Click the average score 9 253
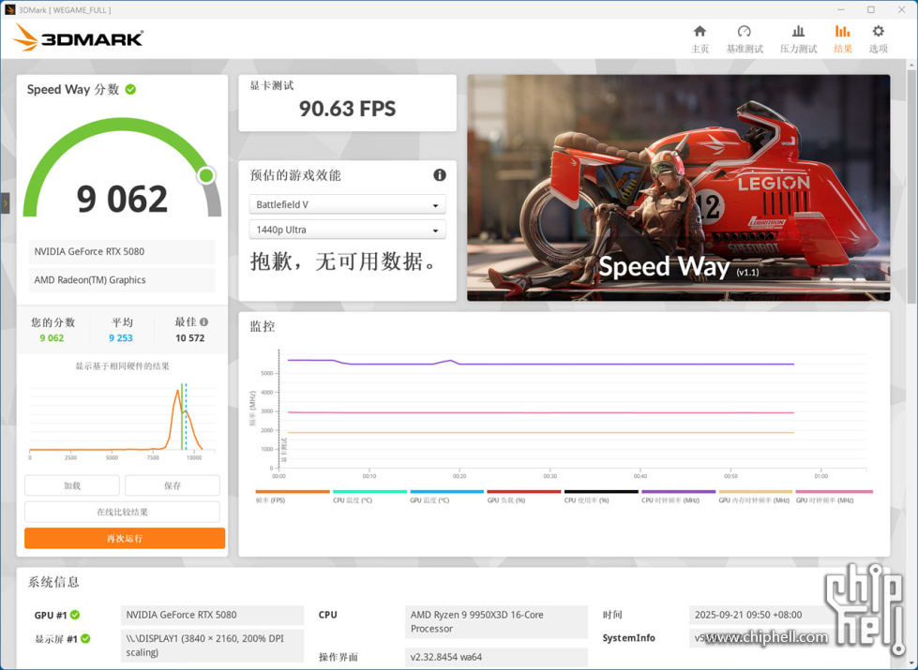Viewport: 918px width, 670px height. click(121, 338)
